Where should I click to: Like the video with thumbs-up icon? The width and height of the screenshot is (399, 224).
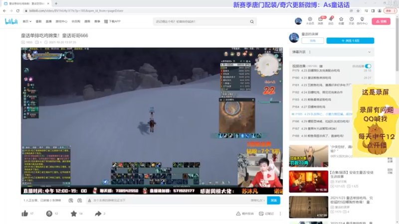pyautogui.click(x=25, y=214)
